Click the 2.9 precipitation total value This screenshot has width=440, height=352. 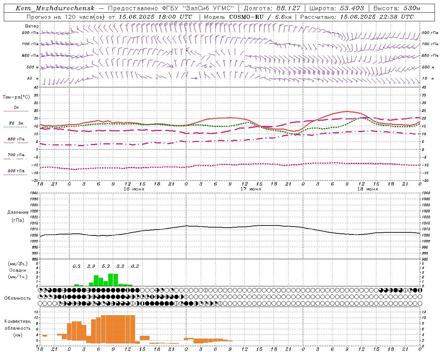click(x=91, y=266)
